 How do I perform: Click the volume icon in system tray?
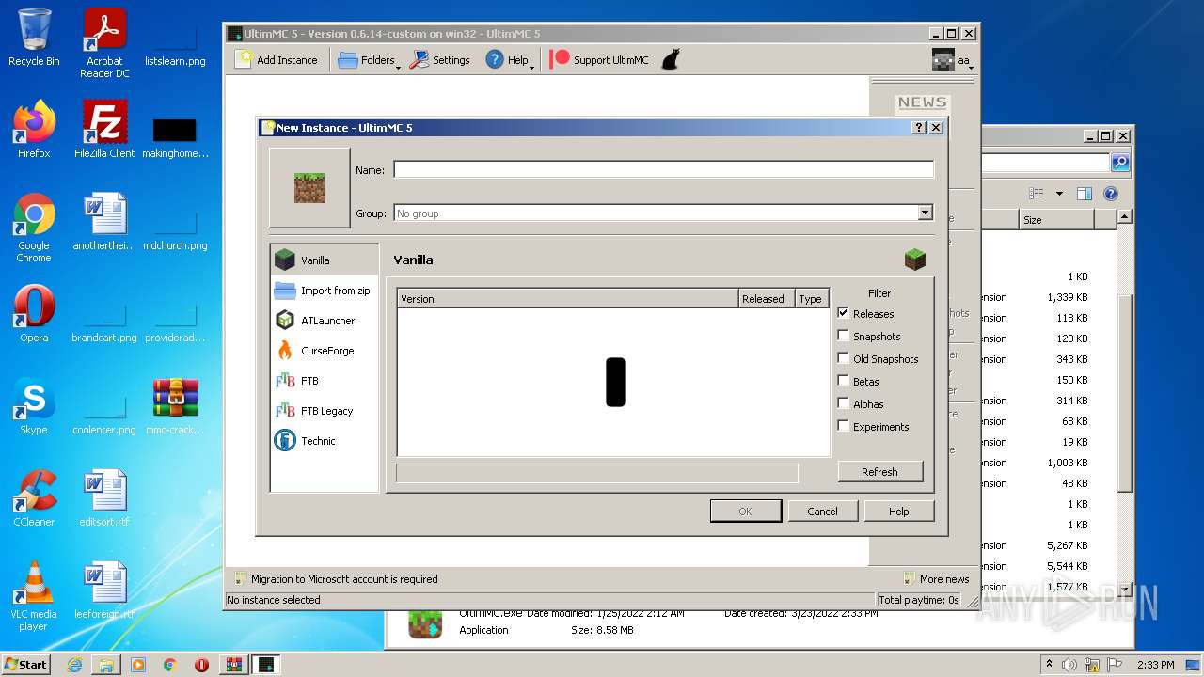tap(1068, 665)
